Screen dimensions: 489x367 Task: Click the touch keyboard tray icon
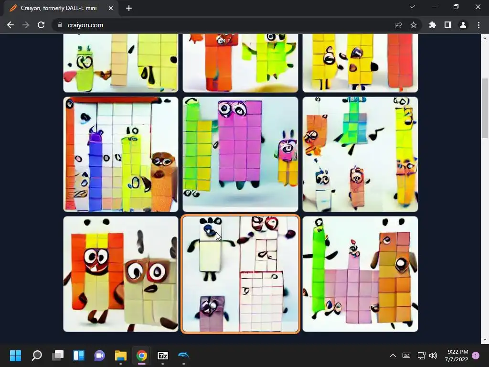click(406, 356)
